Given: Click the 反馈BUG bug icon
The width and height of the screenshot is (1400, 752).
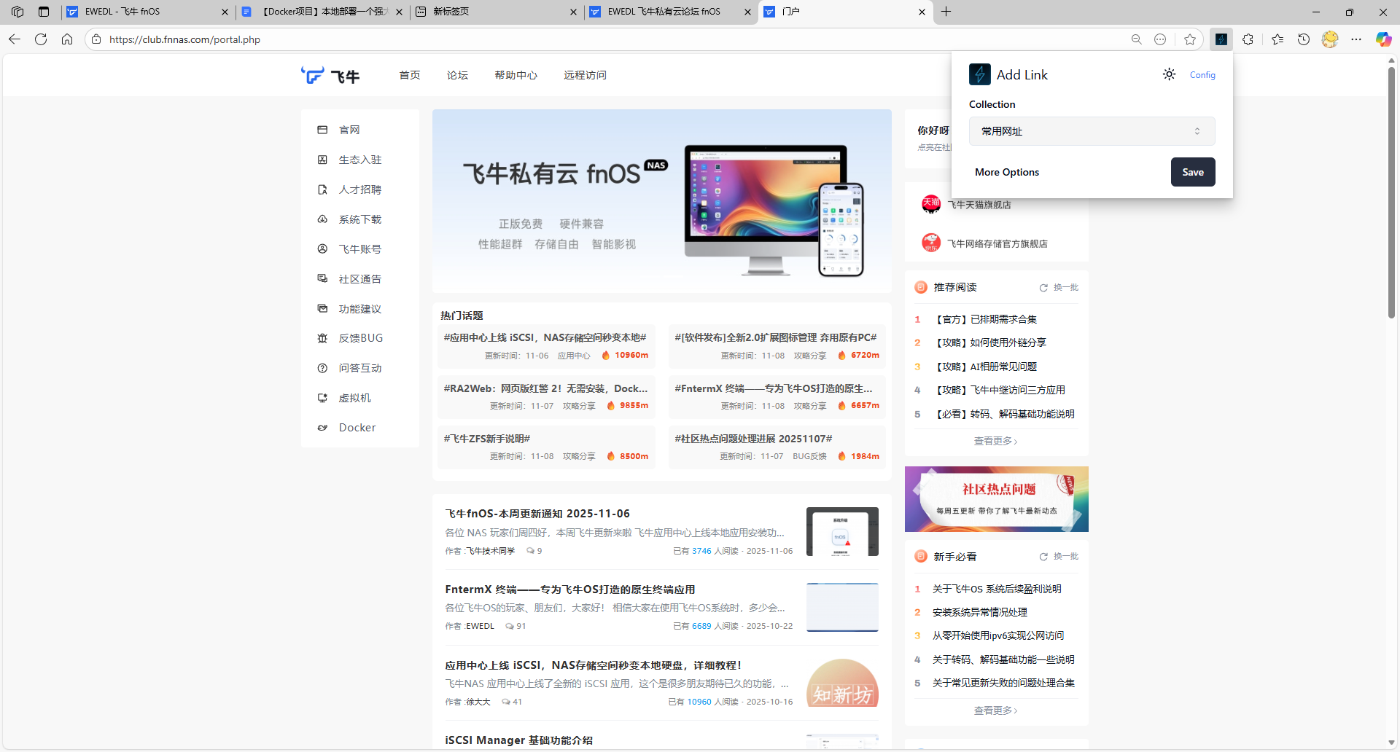Looking at the screenshot, I should click(x=322, y=338).
